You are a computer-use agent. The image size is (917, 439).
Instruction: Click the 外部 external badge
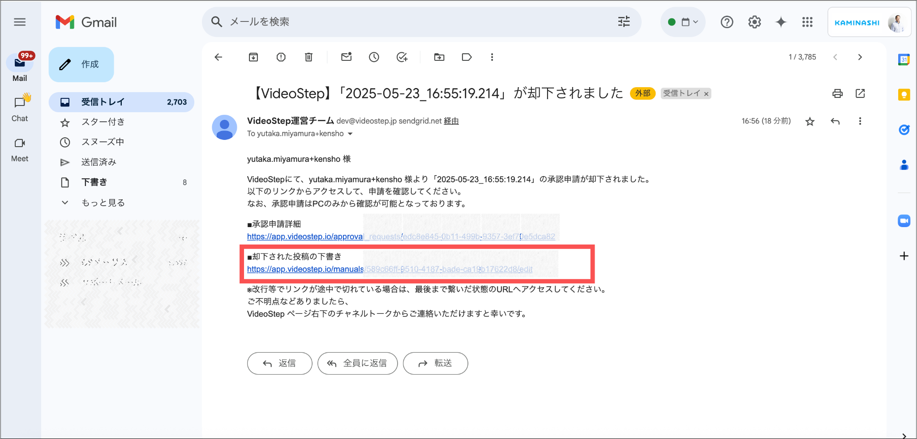[643, 93]
